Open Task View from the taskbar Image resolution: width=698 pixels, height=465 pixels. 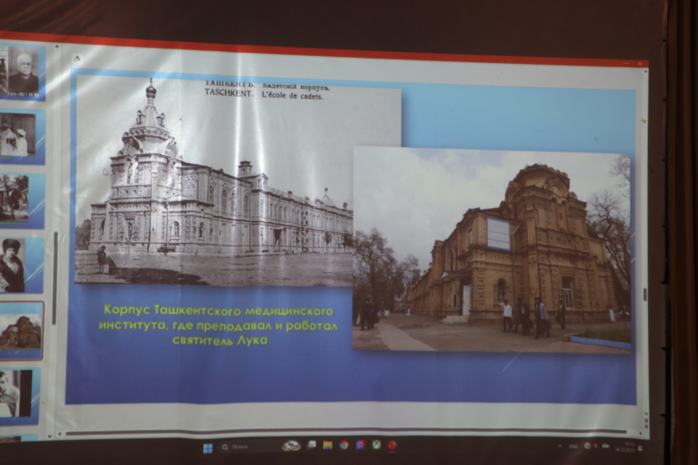(312, 445)
